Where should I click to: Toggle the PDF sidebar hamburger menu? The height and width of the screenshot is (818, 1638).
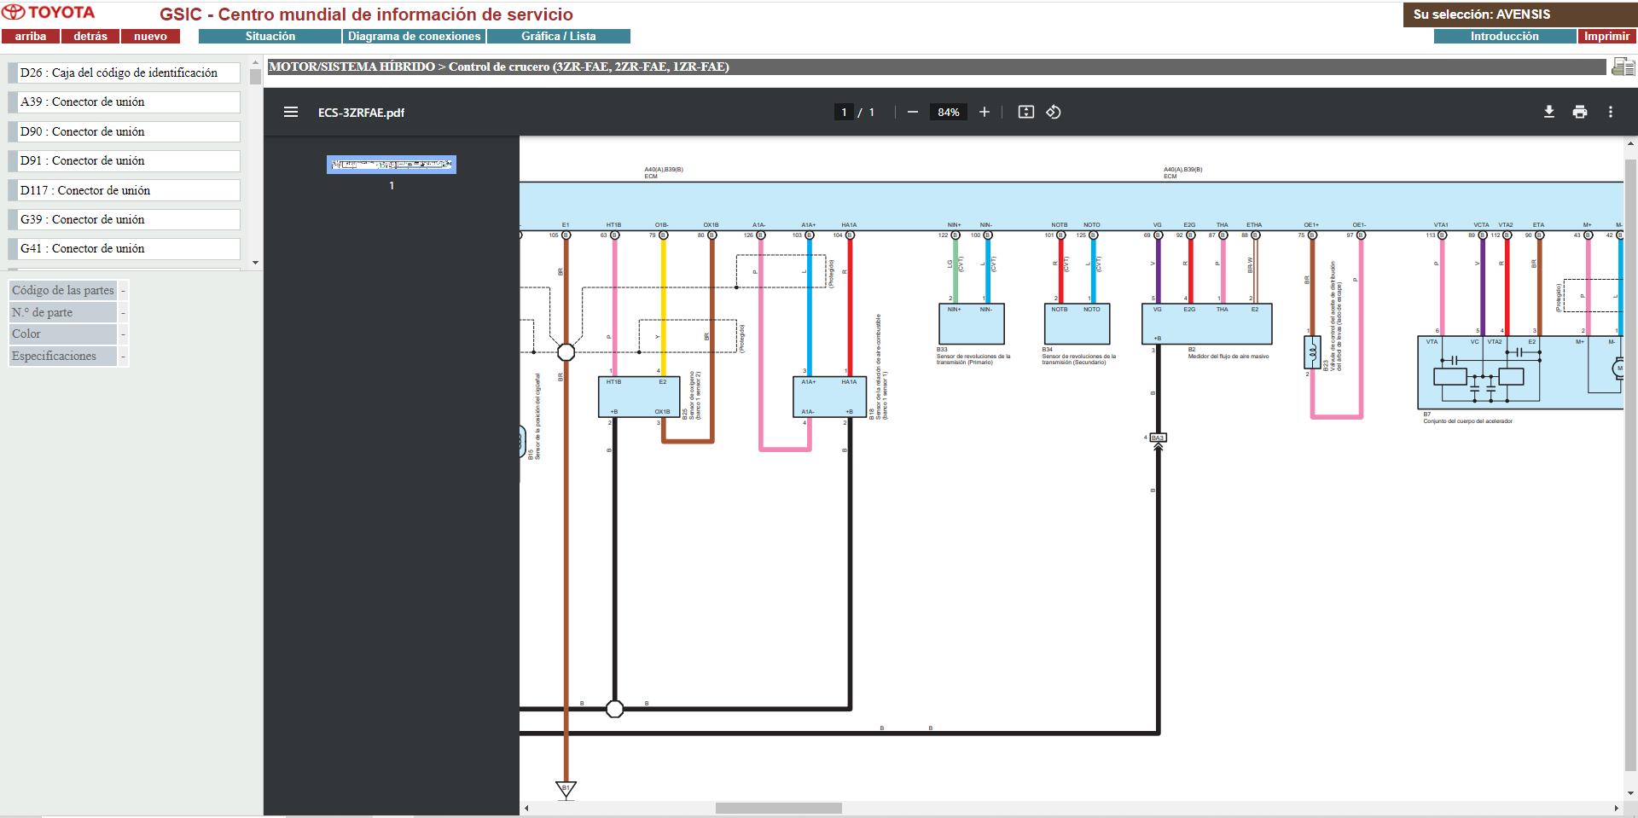tap(291, 112)
